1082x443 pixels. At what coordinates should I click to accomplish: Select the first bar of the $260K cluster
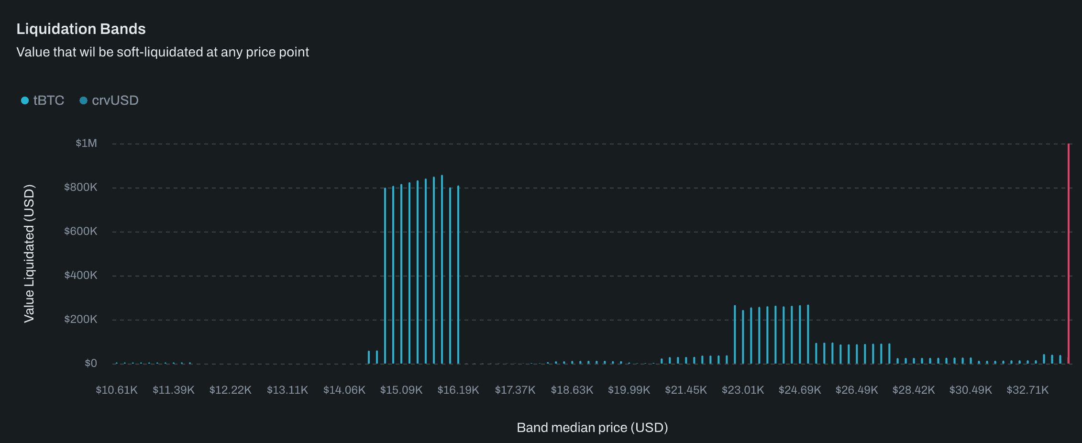point(735,335)
